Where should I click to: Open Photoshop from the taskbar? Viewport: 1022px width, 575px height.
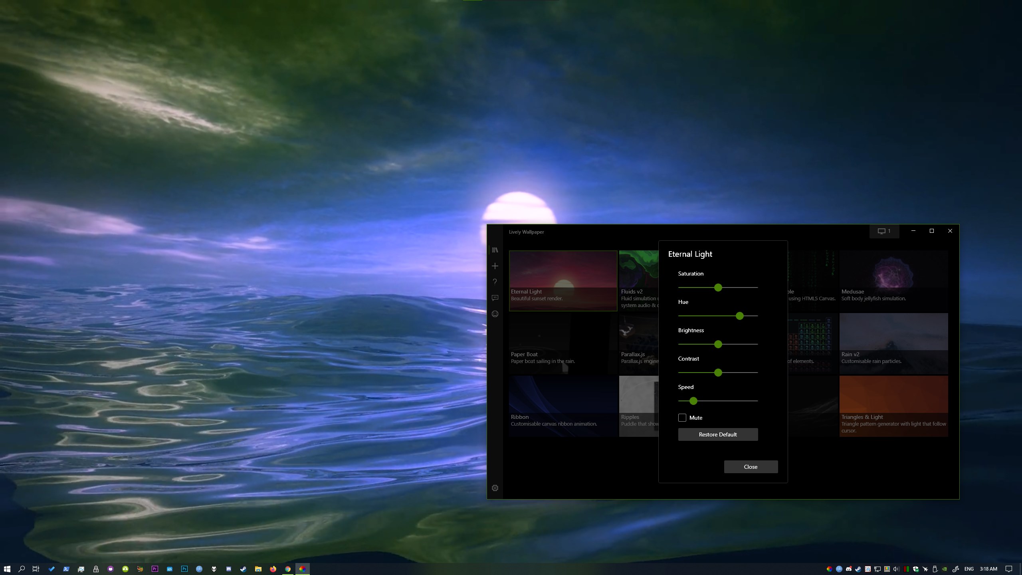(184, 569)
